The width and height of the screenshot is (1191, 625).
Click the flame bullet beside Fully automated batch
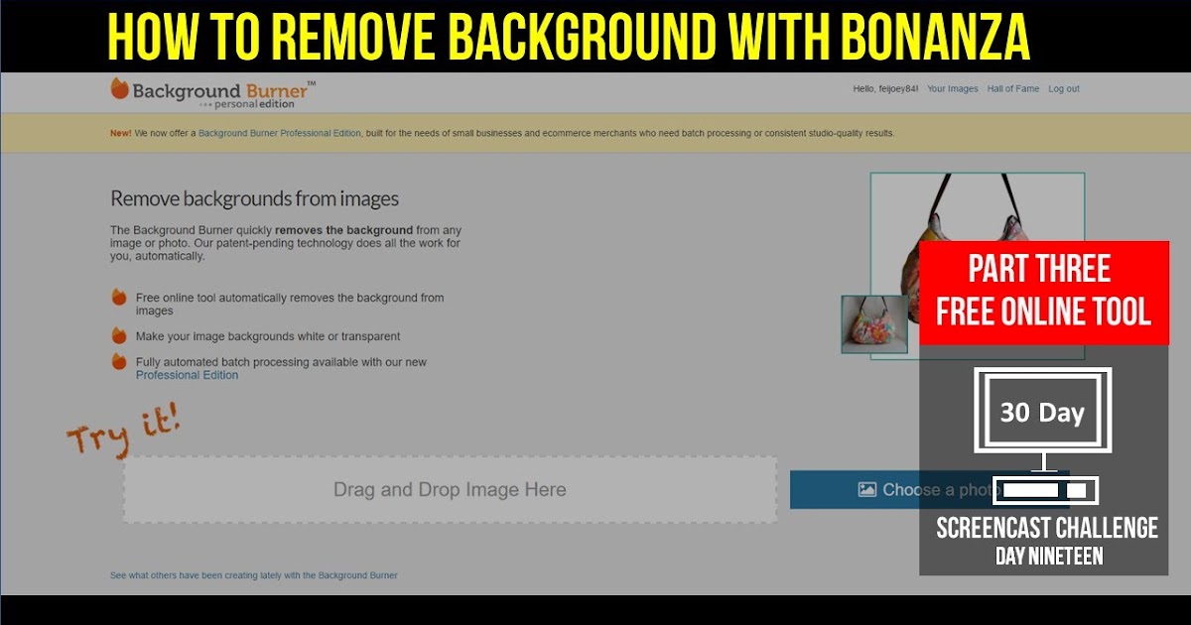119,361
